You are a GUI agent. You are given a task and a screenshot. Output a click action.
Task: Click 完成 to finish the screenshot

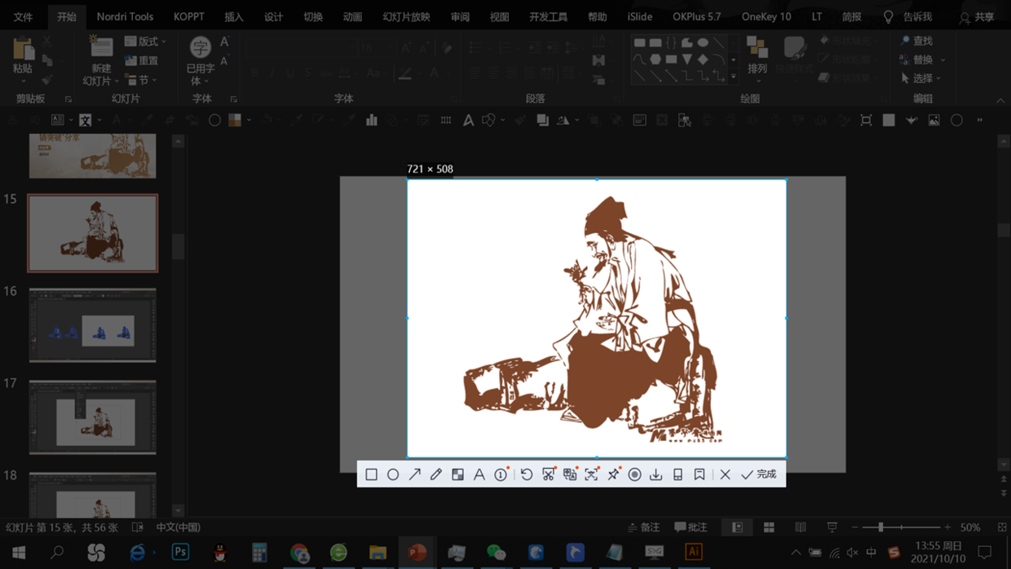(x=759, y=474)
